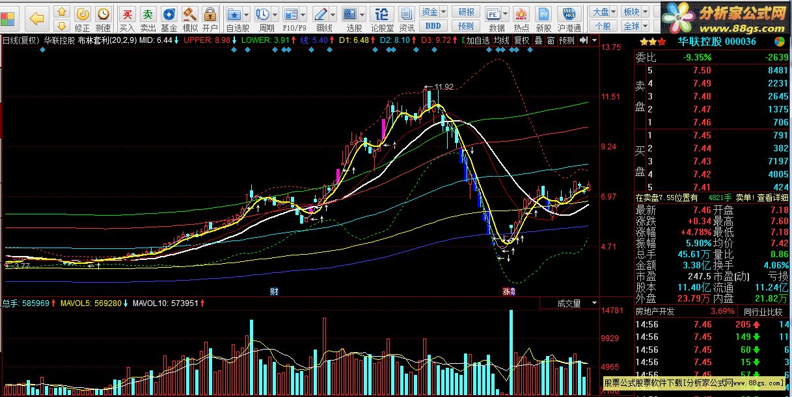
Task: Open the 房地产开发 industry link
Action: pos(655,311)
